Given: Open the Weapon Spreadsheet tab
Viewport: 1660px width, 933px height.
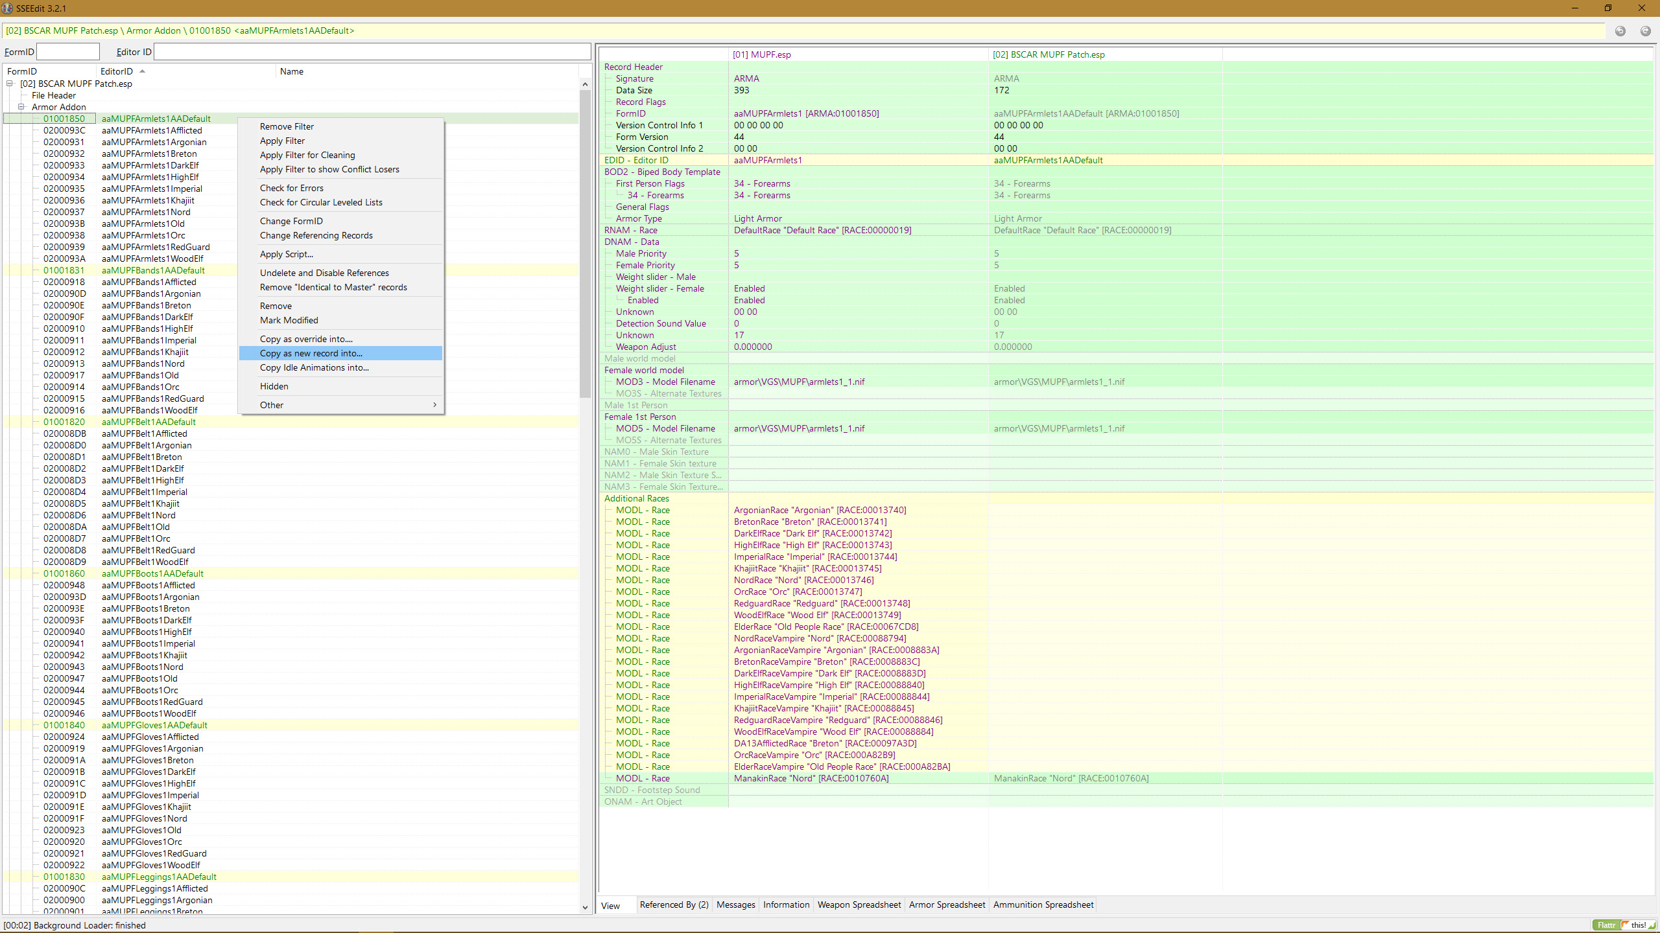Looking at the screenshot, I should [859, 904].
